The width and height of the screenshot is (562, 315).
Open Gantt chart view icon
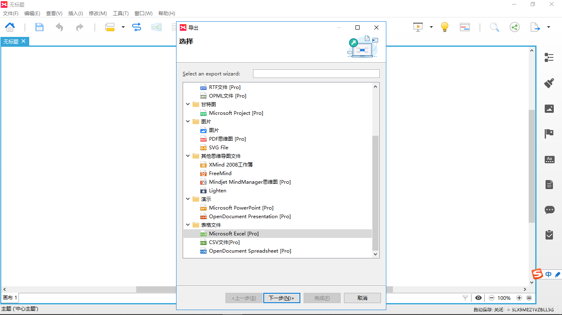465,27
